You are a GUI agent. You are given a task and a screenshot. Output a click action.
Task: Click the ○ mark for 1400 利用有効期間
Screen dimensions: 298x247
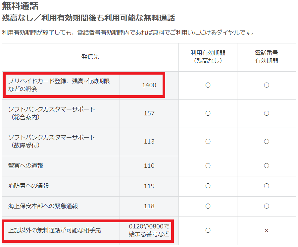tap(208, 85)
